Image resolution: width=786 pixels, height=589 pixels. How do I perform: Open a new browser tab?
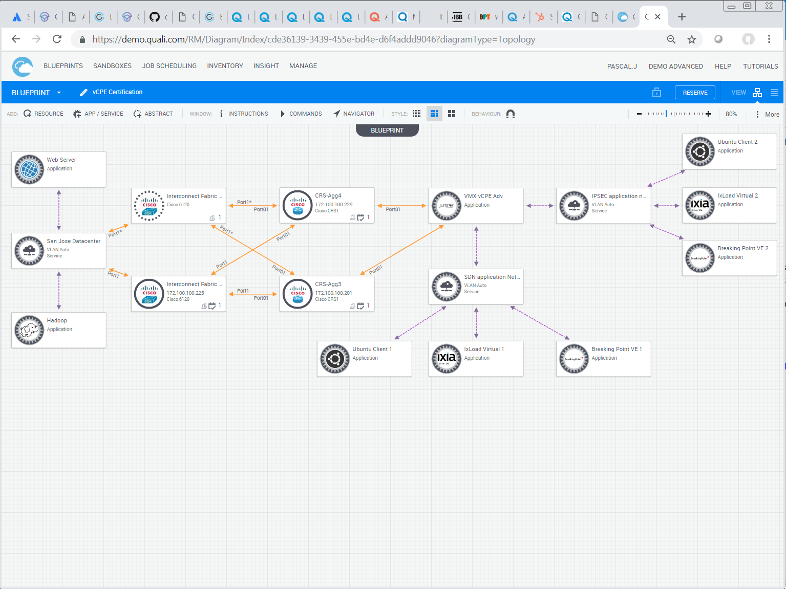[x=682, y=17]
